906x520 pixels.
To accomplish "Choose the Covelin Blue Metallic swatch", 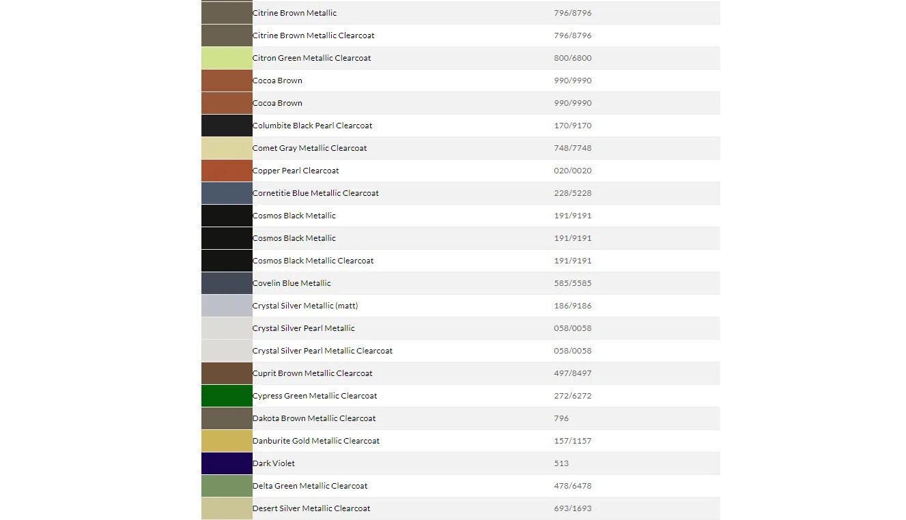I will click(227, 283).
